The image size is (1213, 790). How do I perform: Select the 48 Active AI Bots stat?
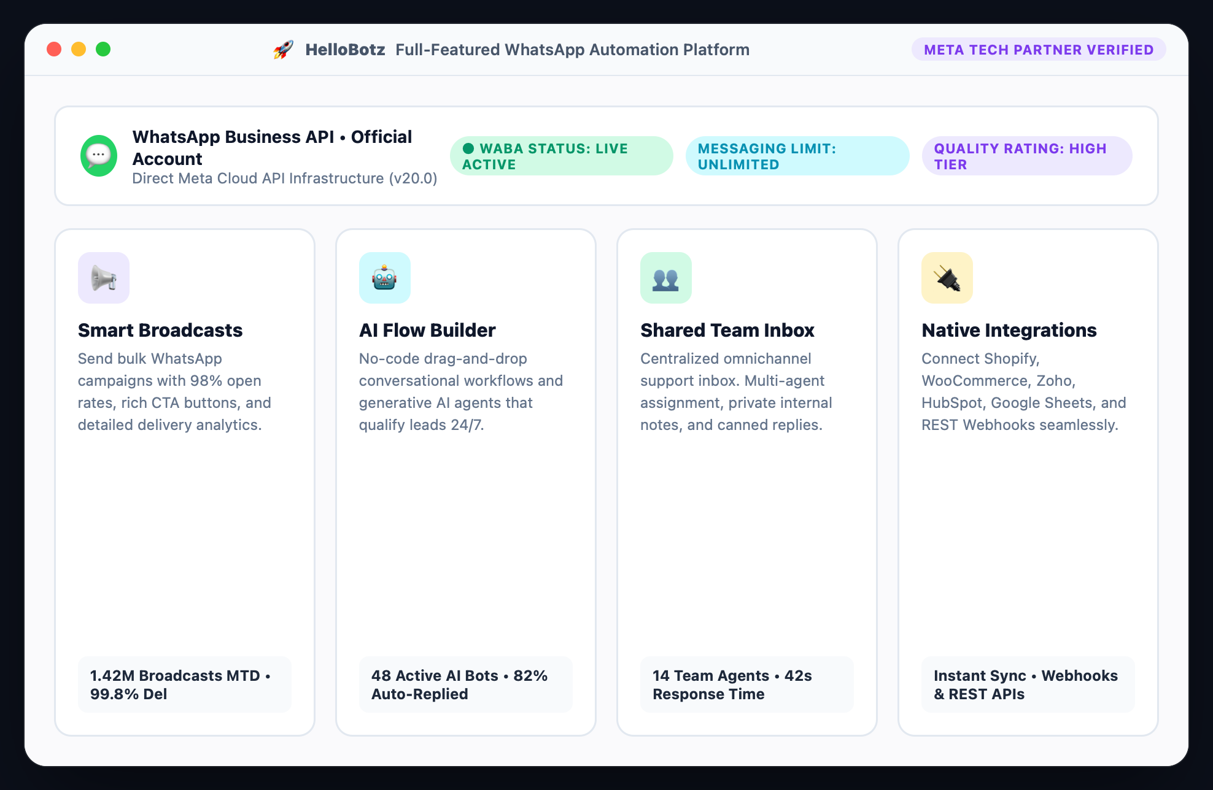(466, 685)
